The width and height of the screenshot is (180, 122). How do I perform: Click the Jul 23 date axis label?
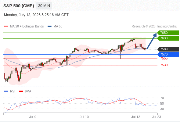pos(157,117)
